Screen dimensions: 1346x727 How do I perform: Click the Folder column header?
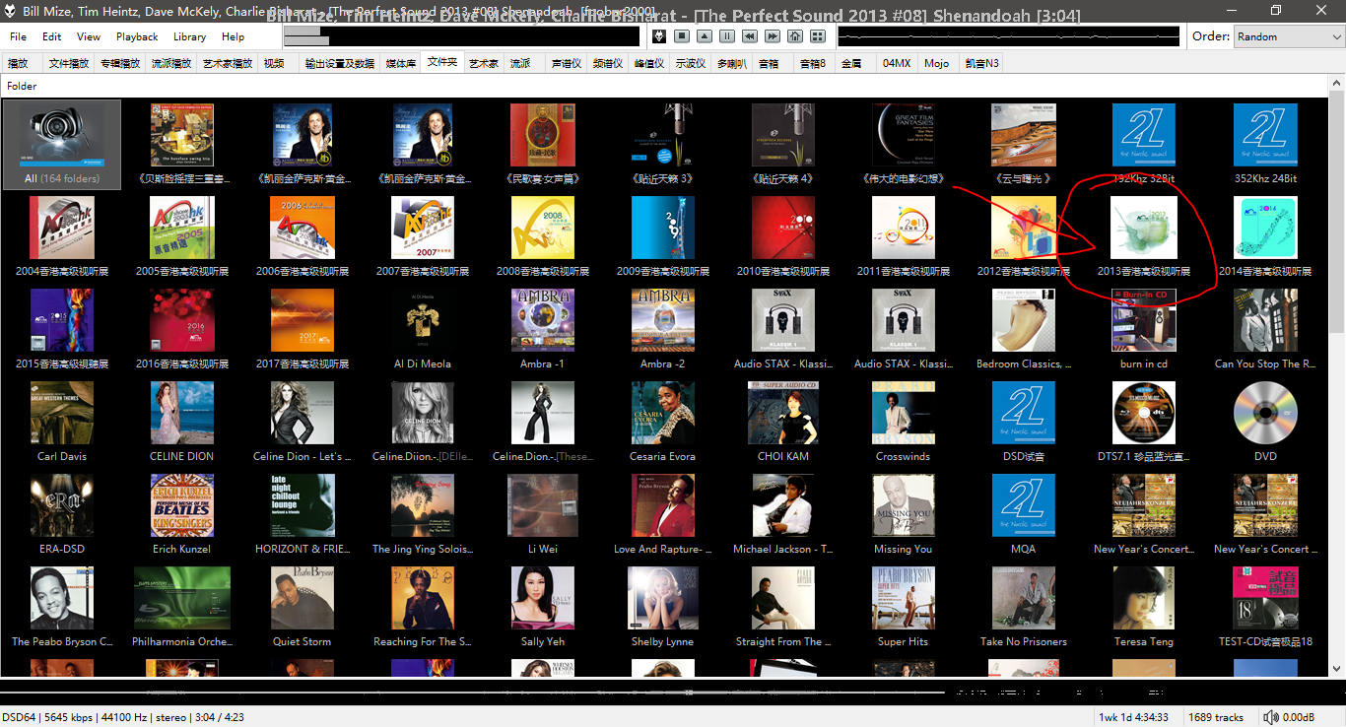coord(22,86)
